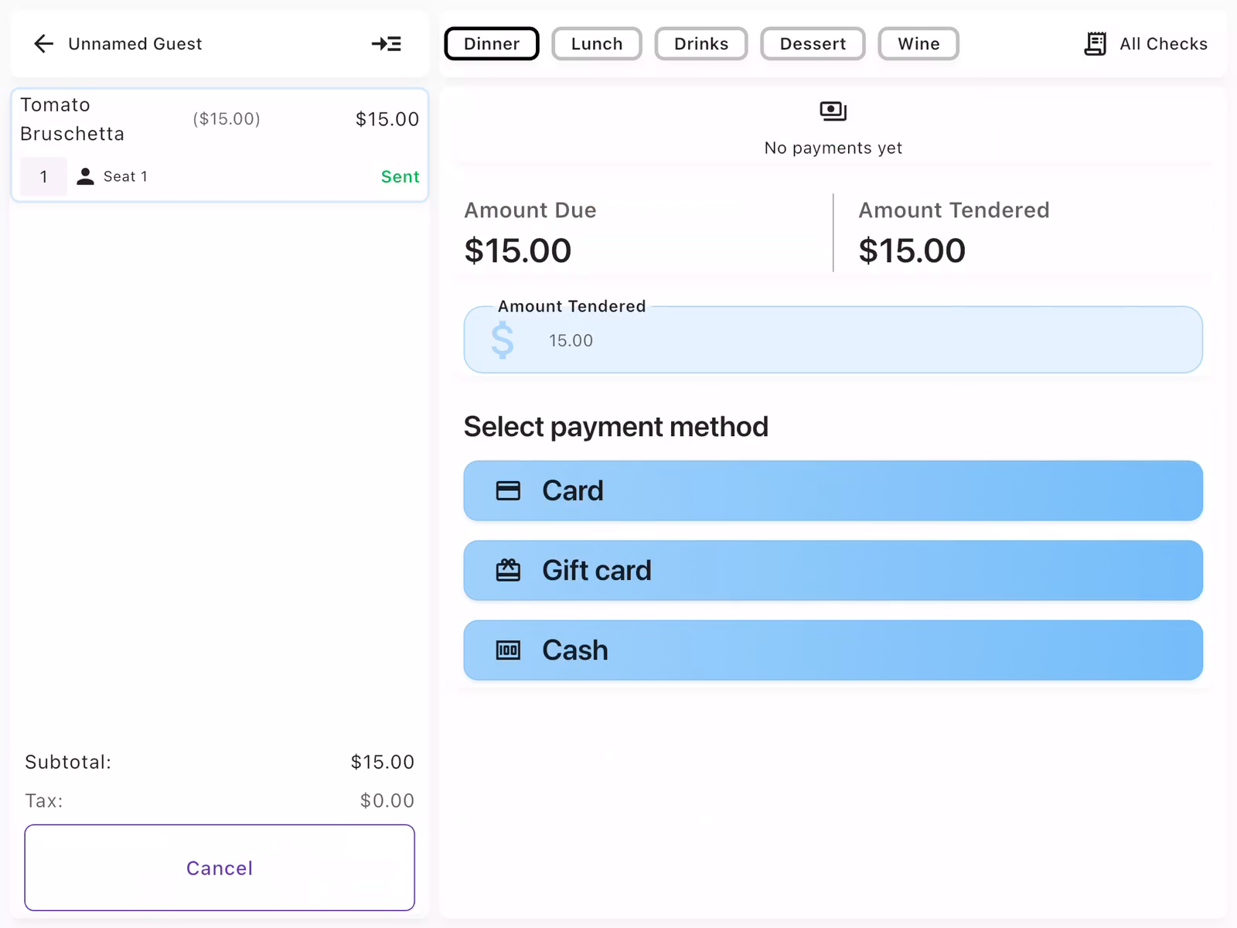Open All Checks via the receipt icon
The image size is (1237, 928).
click(x=1095, y=43)
